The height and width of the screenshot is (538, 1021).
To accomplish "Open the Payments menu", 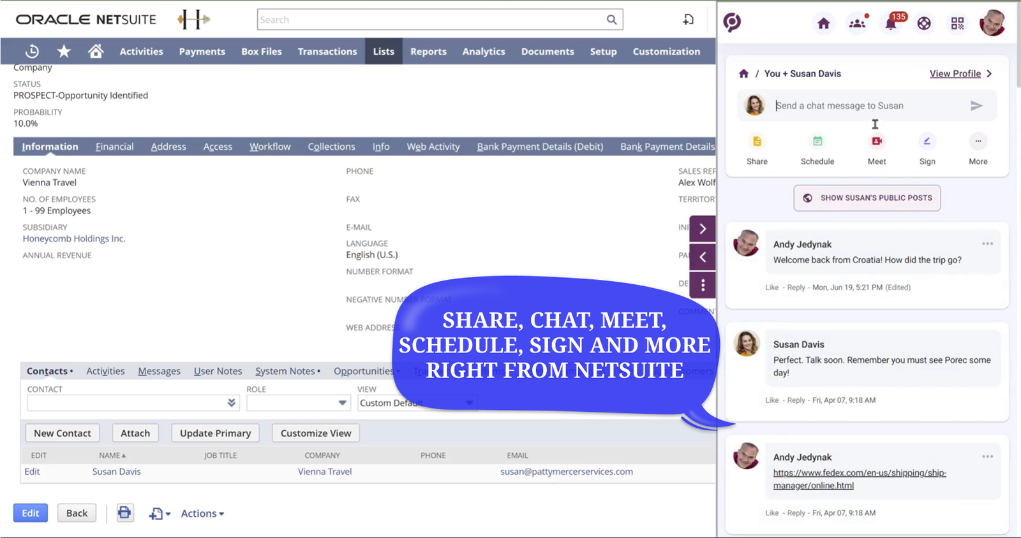I will [202, 51].
